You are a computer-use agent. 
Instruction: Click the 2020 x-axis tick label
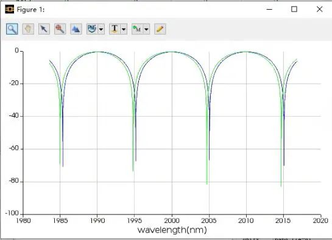click(320, 221)
